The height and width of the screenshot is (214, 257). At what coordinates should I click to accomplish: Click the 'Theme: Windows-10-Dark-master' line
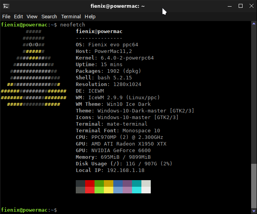pos(135,111)
